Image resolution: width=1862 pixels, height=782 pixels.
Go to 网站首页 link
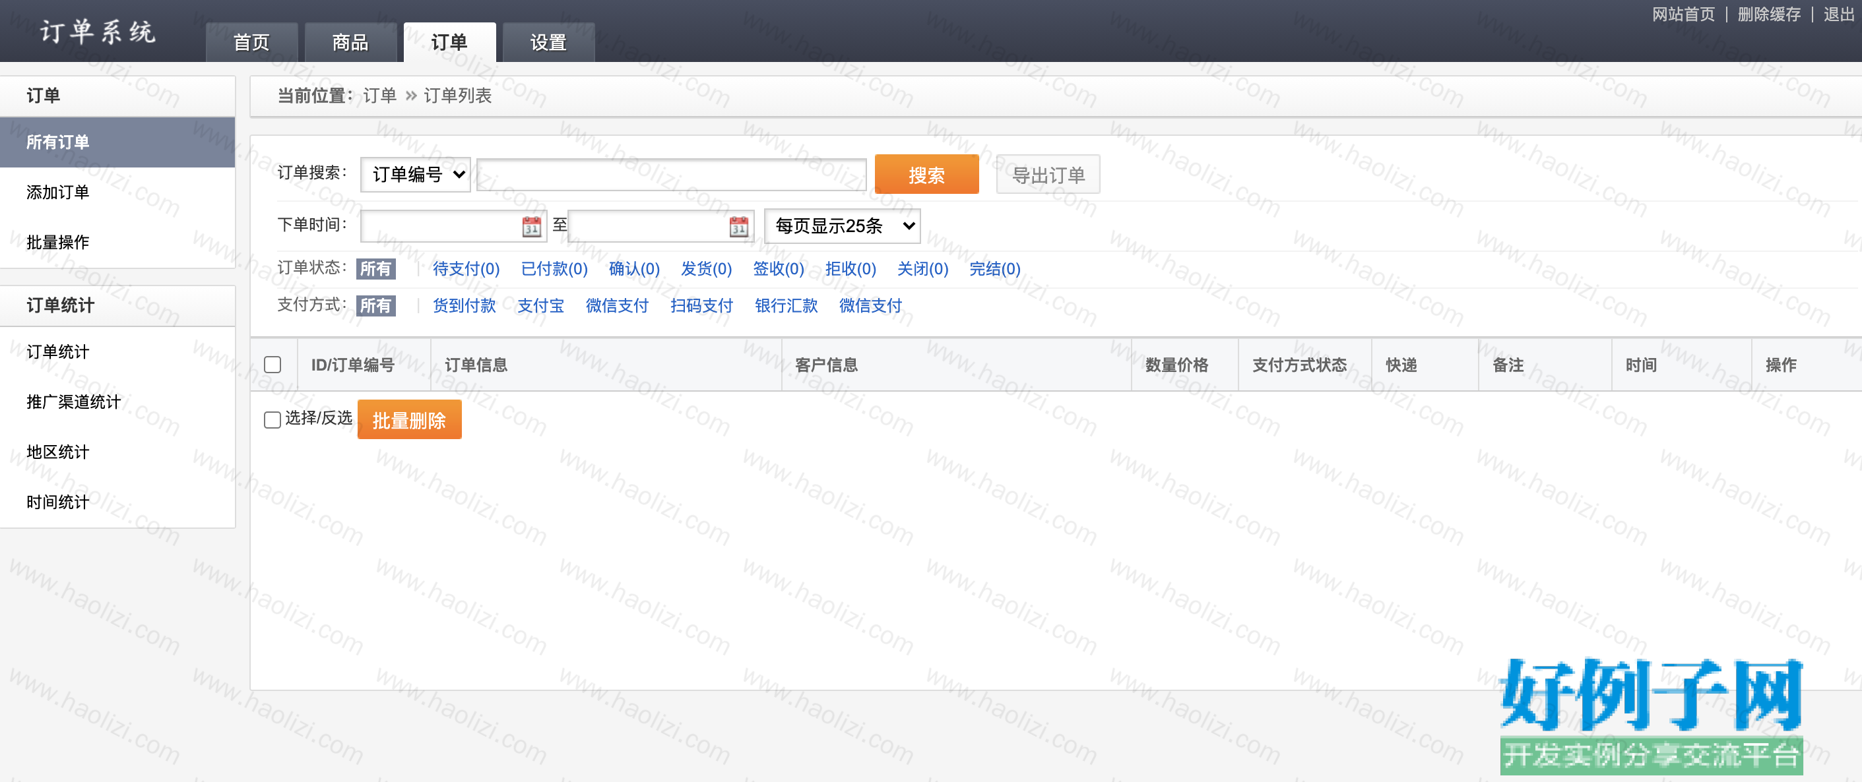pos(1683,15)
